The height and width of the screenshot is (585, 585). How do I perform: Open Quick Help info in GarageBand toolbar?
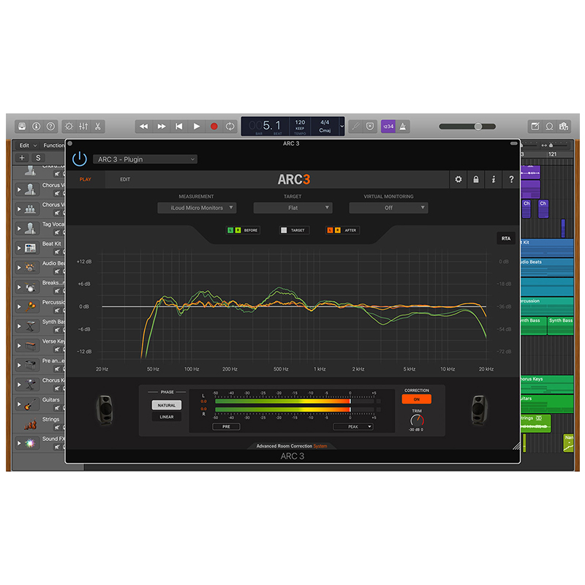pyautogui.click(x=36, y=127)
